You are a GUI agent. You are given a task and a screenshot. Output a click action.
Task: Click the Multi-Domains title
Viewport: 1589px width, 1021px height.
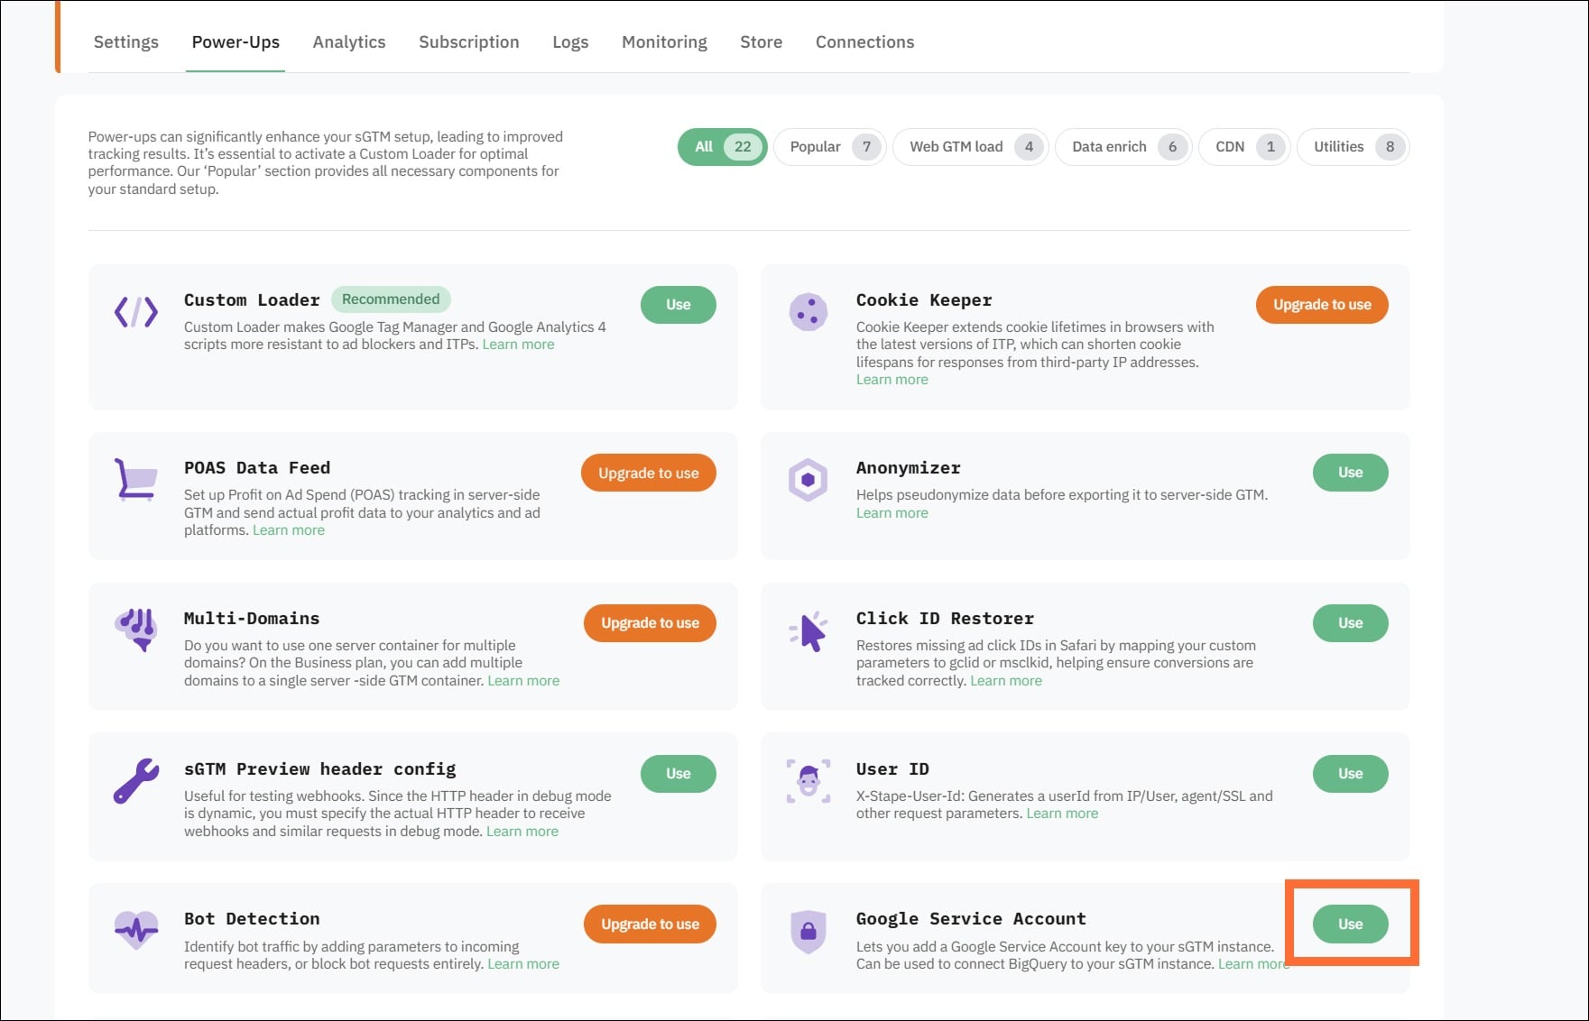click(252, 619)
